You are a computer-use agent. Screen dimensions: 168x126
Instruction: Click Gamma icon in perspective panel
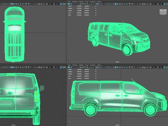click(x=157, y=4)
